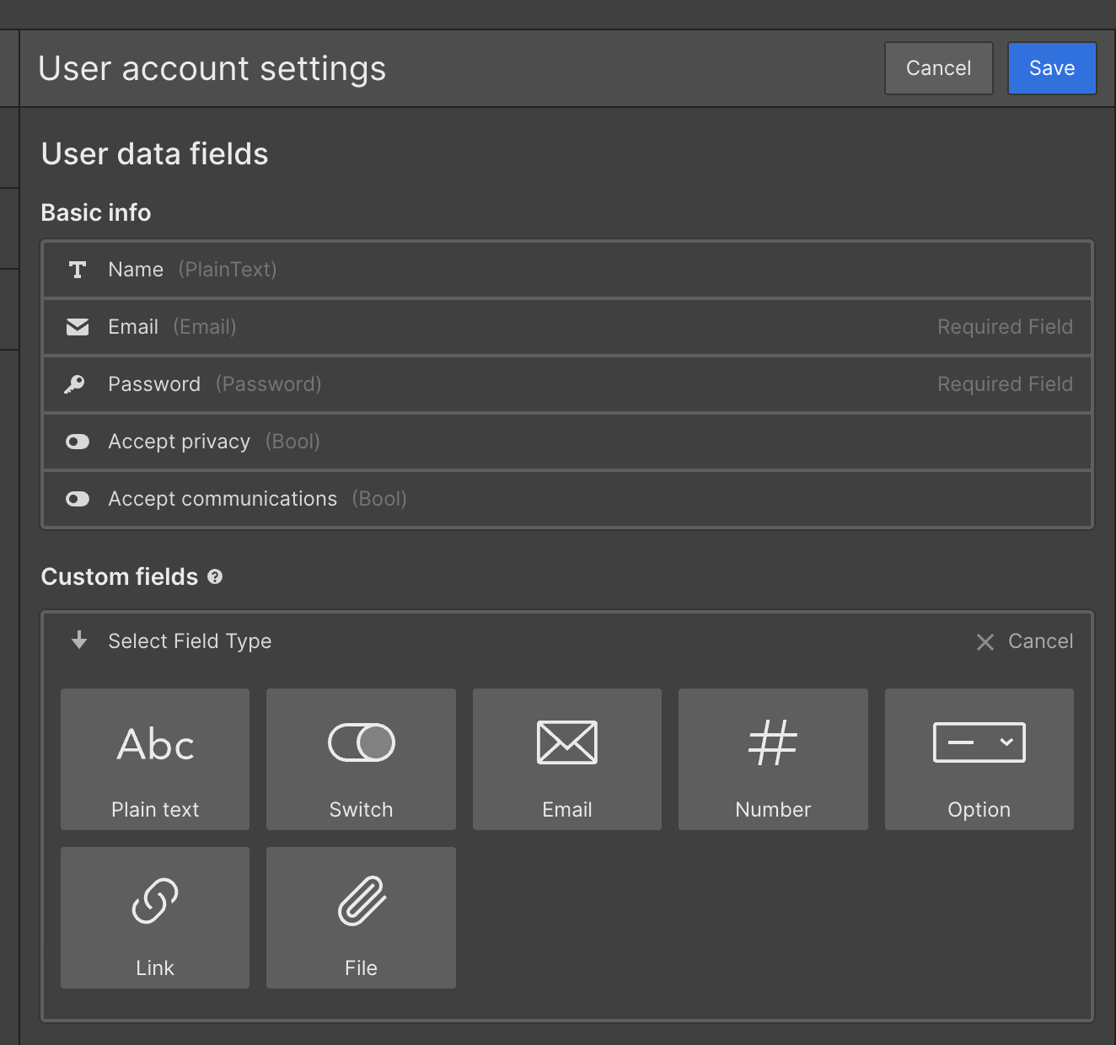Click the envelope icon in Basic info
This screenshot has height=1045, width=1116.
tap(78, 327)
